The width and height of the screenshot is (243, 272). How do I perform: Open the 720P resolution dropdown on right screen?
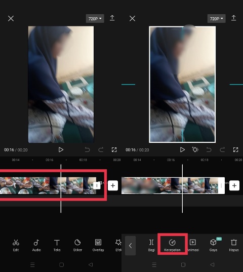(217, 19)
